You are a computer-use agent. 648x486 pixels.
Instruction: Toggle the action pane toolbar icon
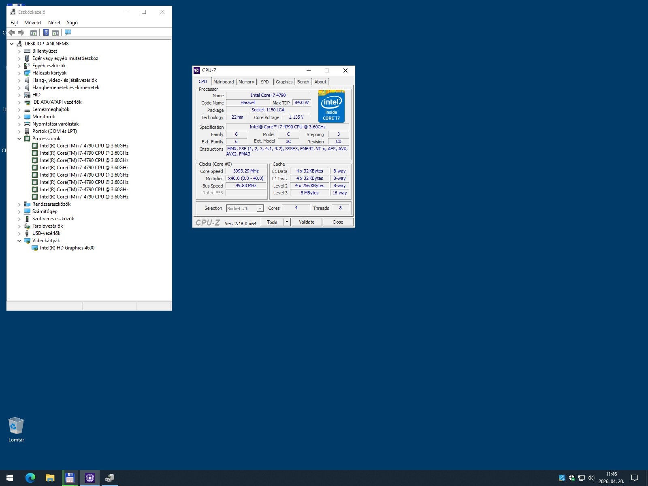point(55,32)
